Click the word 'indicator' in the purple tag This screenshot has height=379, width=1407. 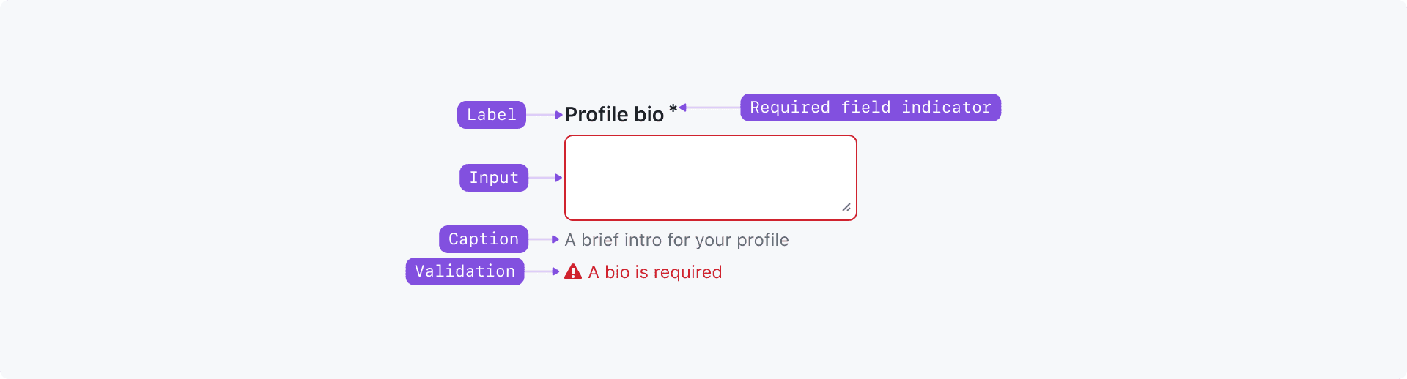click(946, 108)
